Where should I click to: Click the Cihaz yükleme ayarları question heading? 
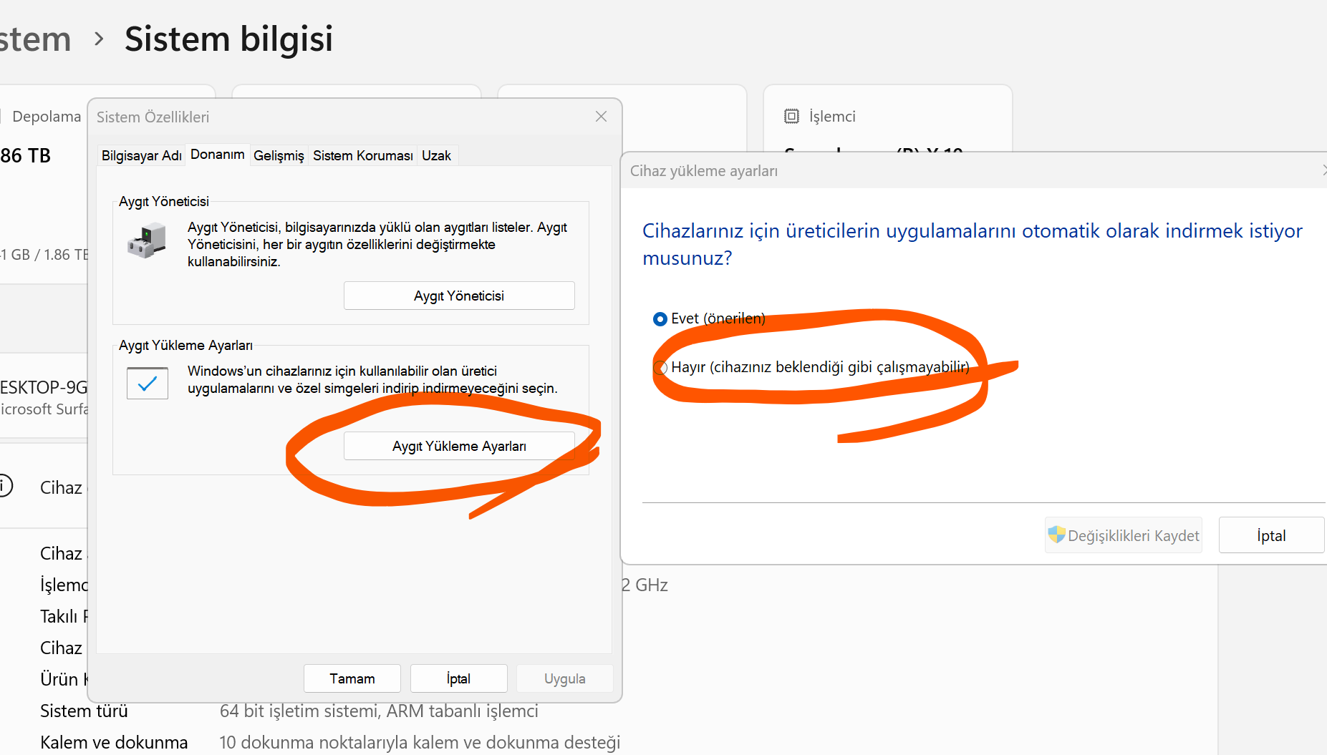(972, 244)
